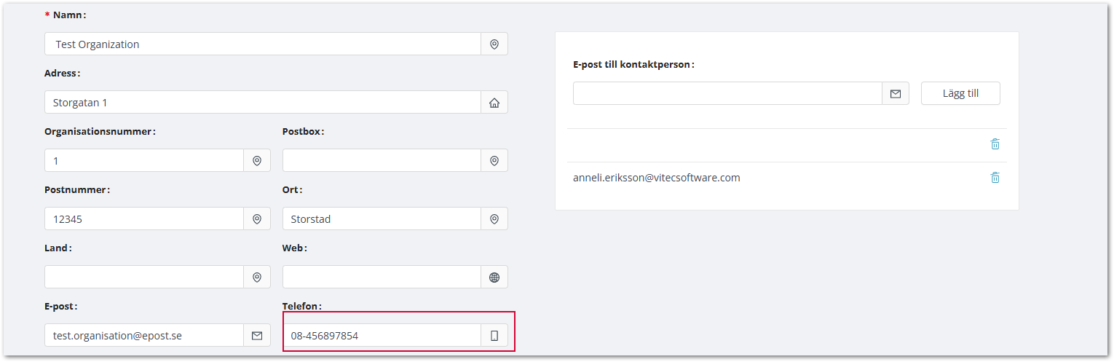The width and height of the screenshot is (1114, 362).
Task: Click the pin icon beside Organisationsnummer field
Action: click(x=257, y=160)
